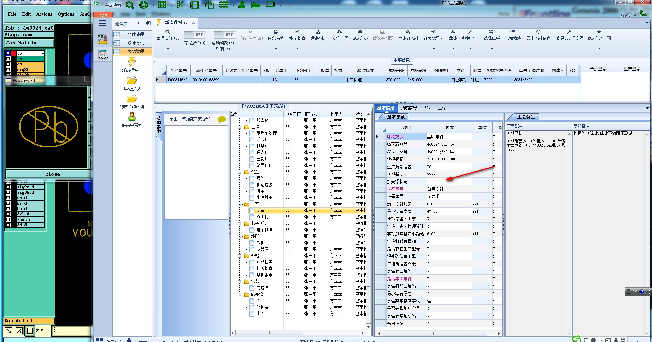Check the ts layer checkbox in Graphic Editor

tap(8, 59)
